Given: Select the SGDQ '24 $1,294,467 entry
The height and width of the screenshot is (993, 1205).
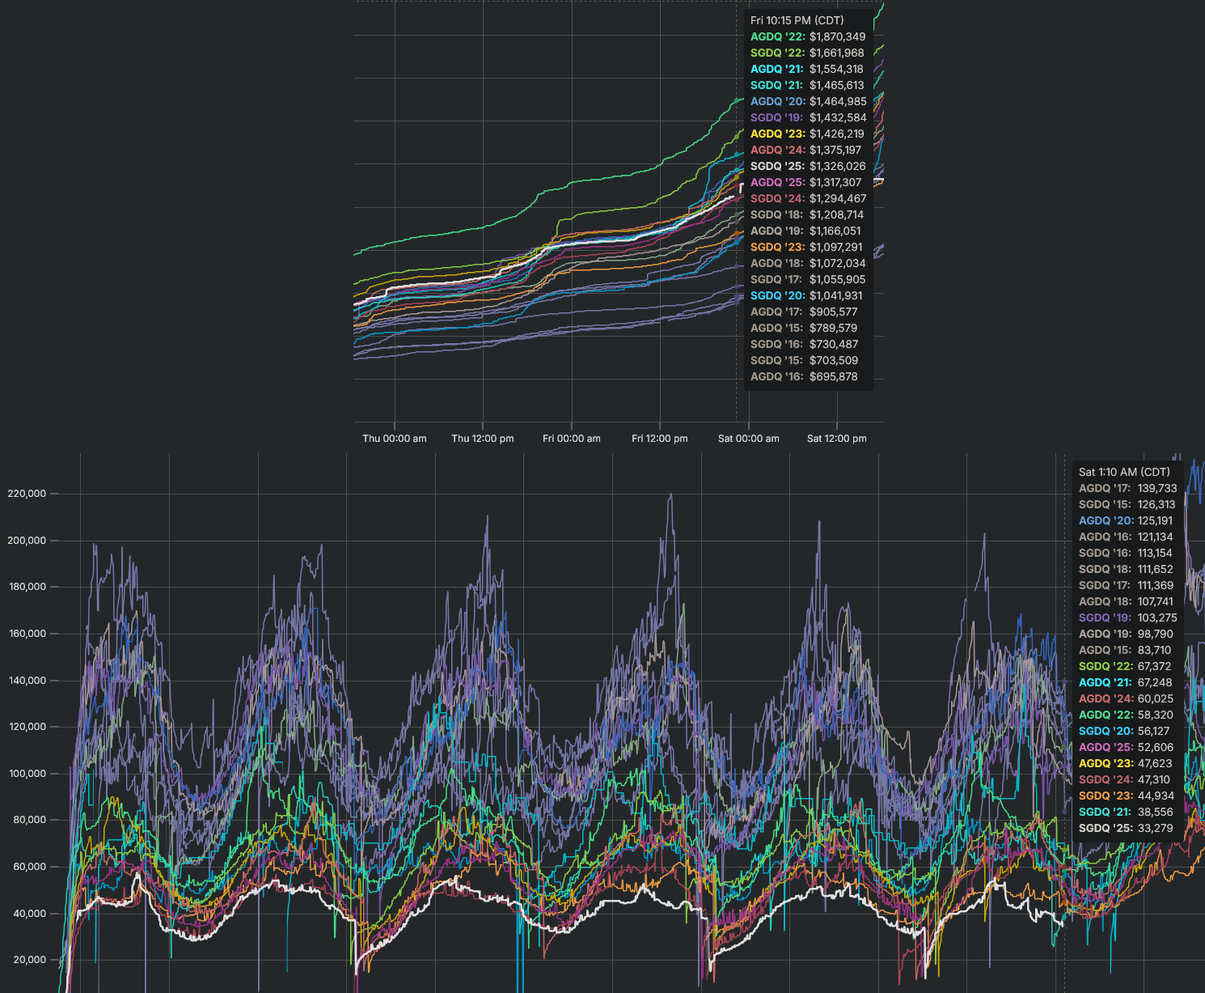Looking at the screenshot, I should [808, 198].
